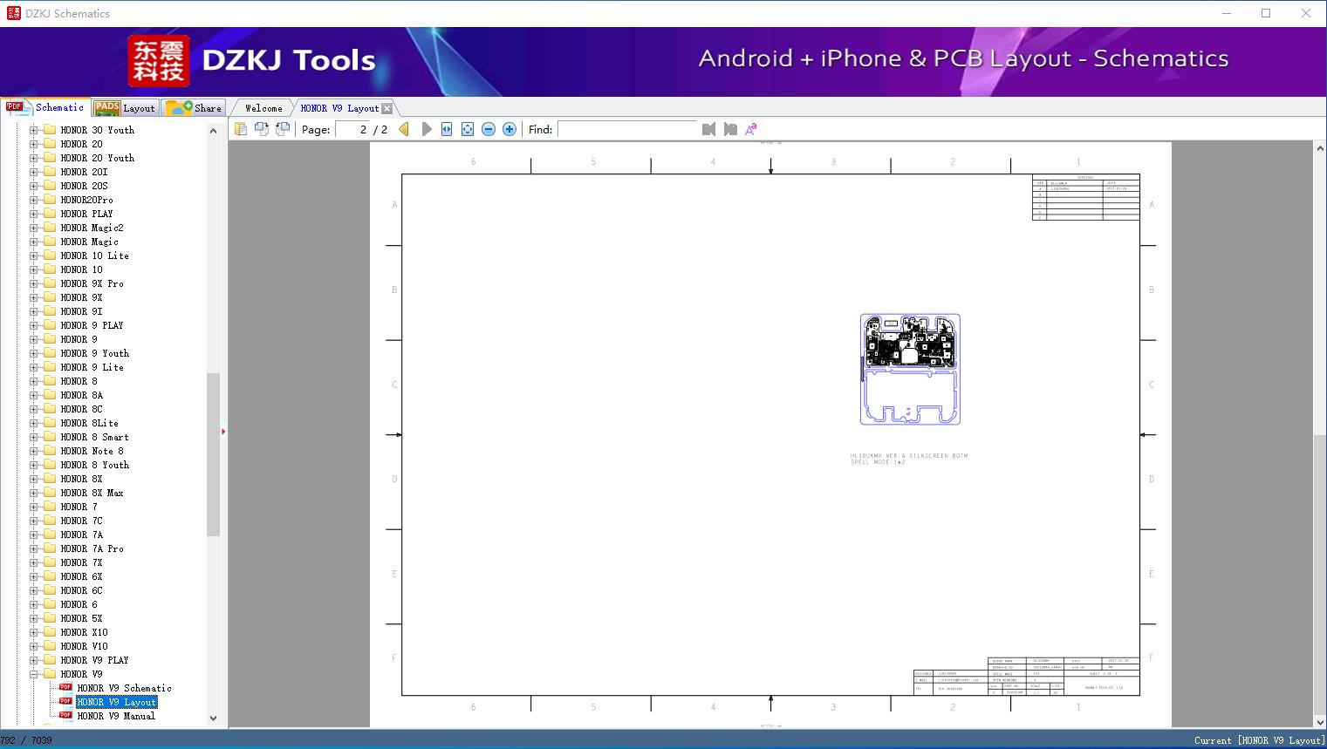Click the '792 / 7039' status counter
The width and height of the screenshot is (1327, 749).
coord(26,740)
